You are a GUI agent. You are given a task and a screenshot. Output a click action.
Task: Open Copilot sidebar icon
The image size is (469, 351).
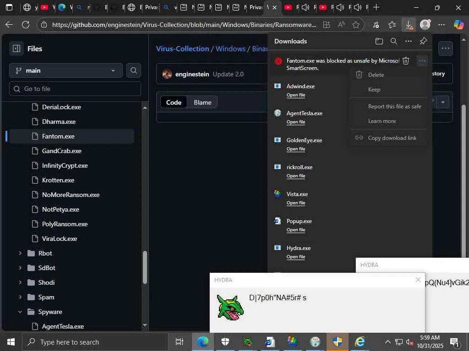458,25
